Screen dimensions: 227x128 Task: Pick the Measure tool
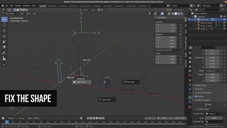pos(4,58)
